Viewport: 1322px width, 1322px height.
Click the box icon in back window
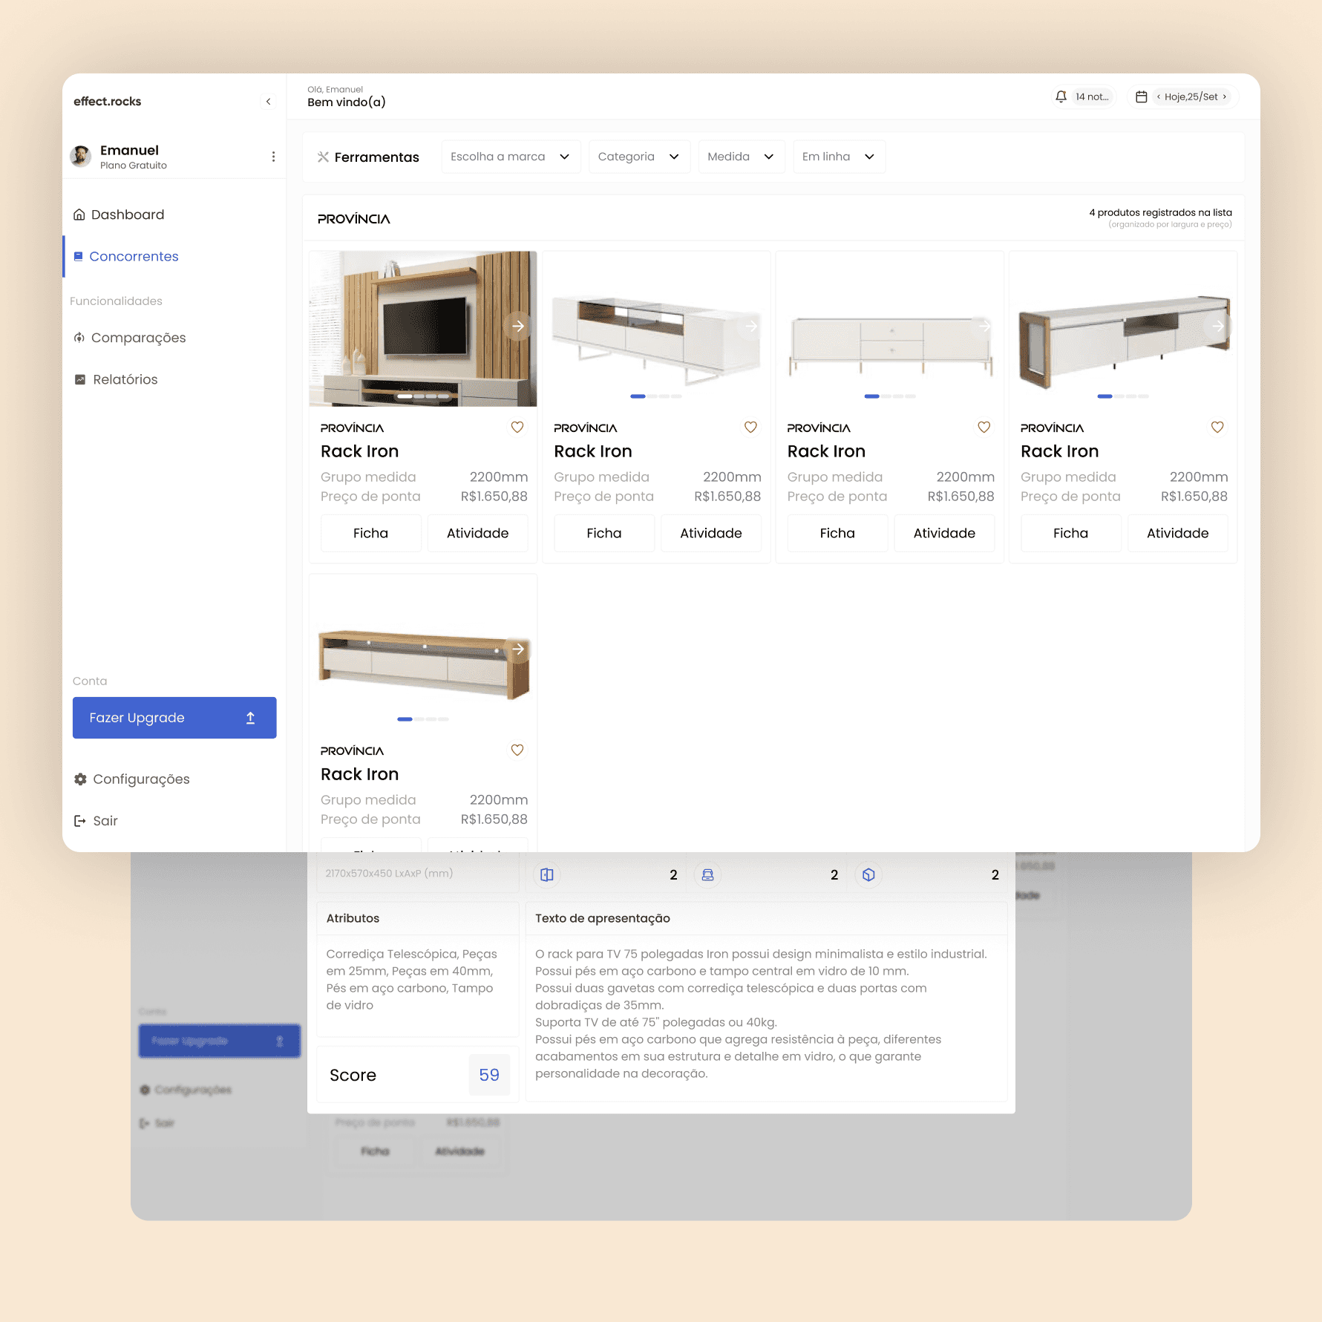click(x=868, y=875)
